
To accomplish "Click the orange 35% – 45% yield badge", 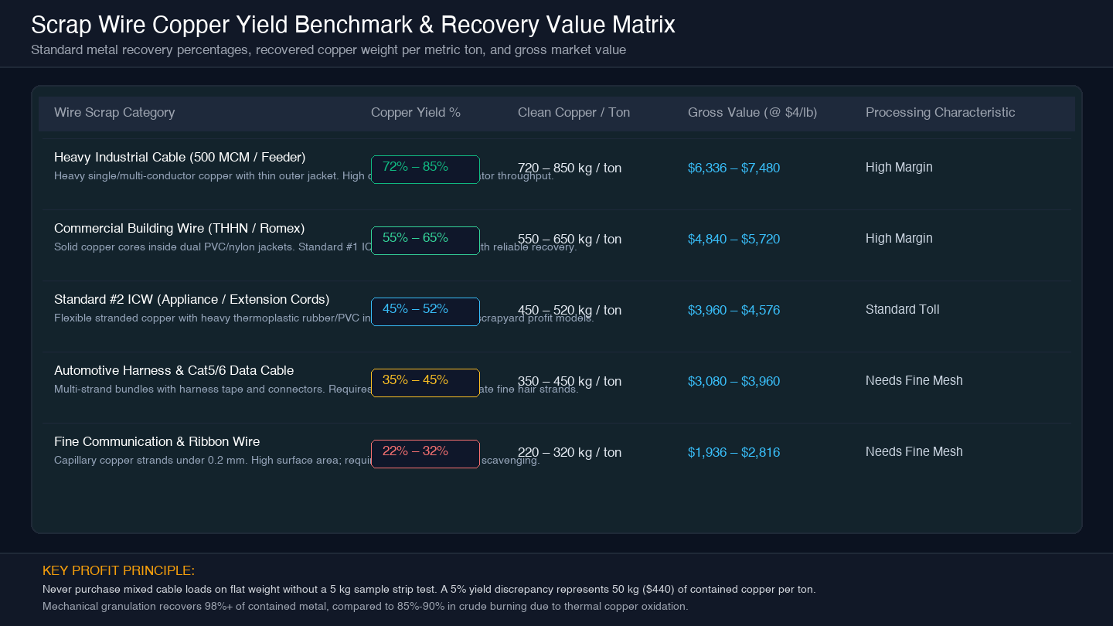I will click(425, 383).
